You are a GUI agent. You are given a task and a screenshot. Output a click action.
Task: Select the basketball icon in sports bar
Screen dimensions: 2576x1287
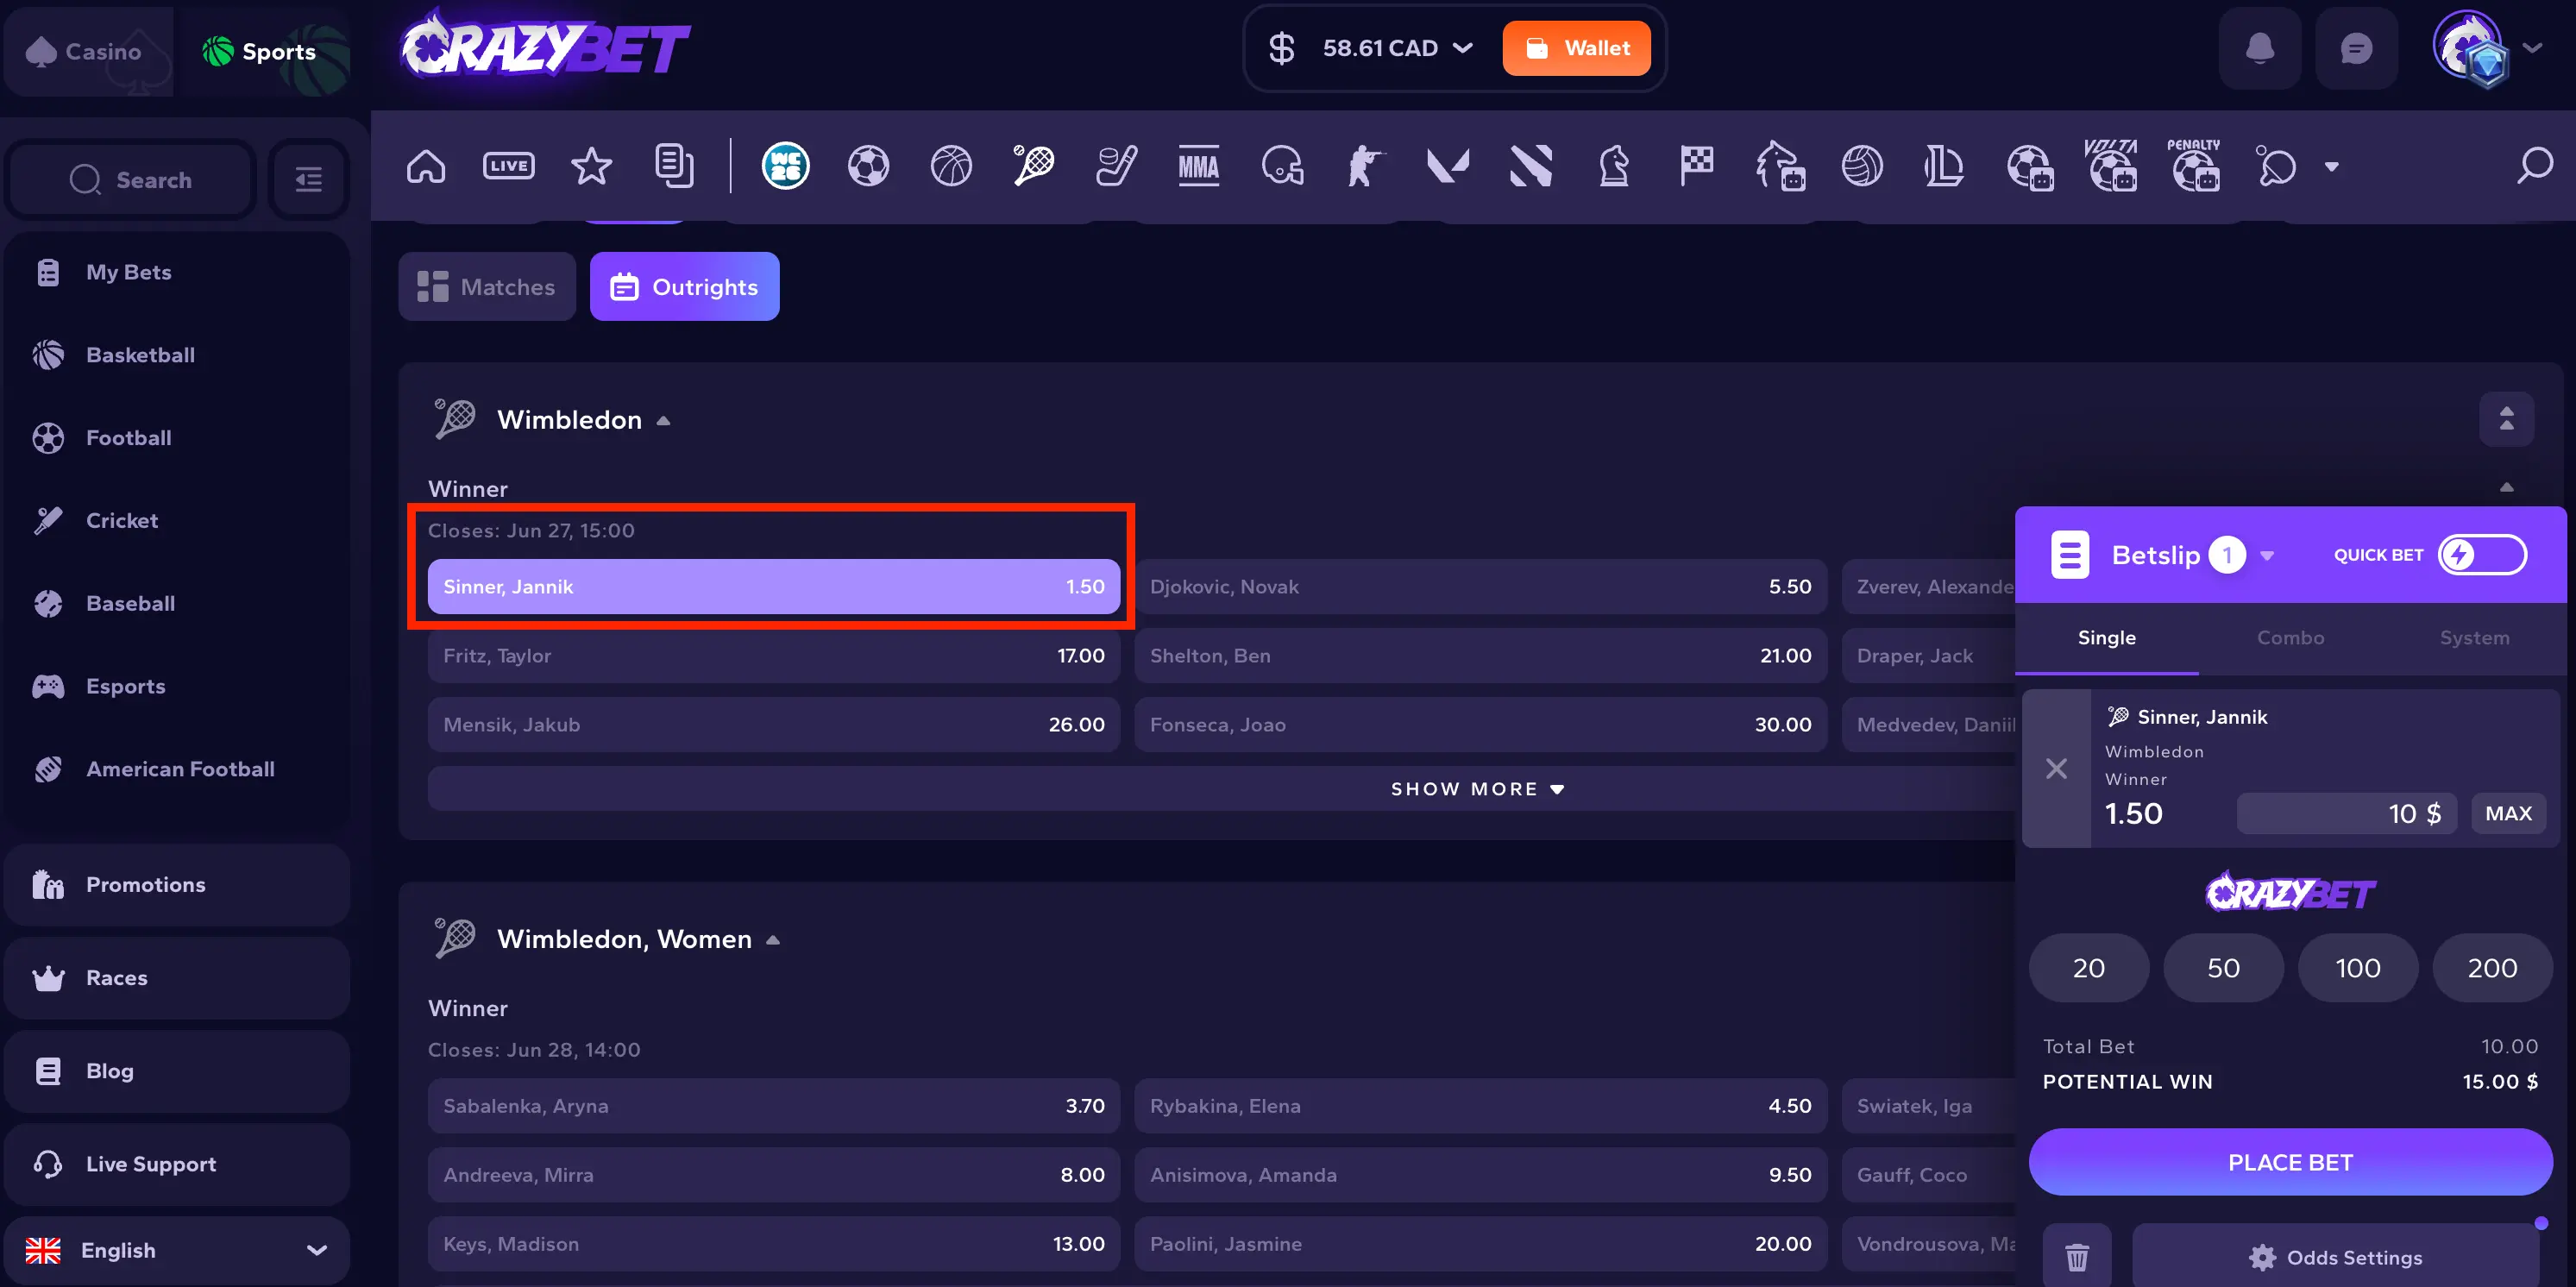click(x=951, y=166)
